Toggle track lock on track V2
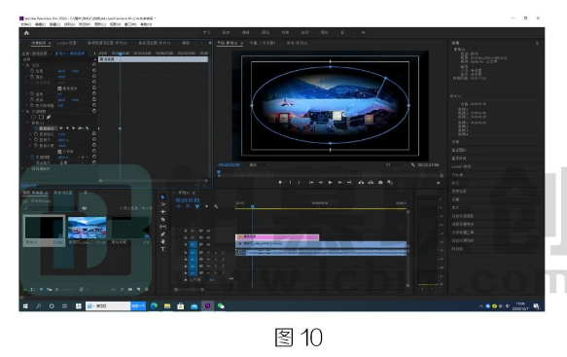Viewport: 567px width, 357px height. tap(186, 238)
